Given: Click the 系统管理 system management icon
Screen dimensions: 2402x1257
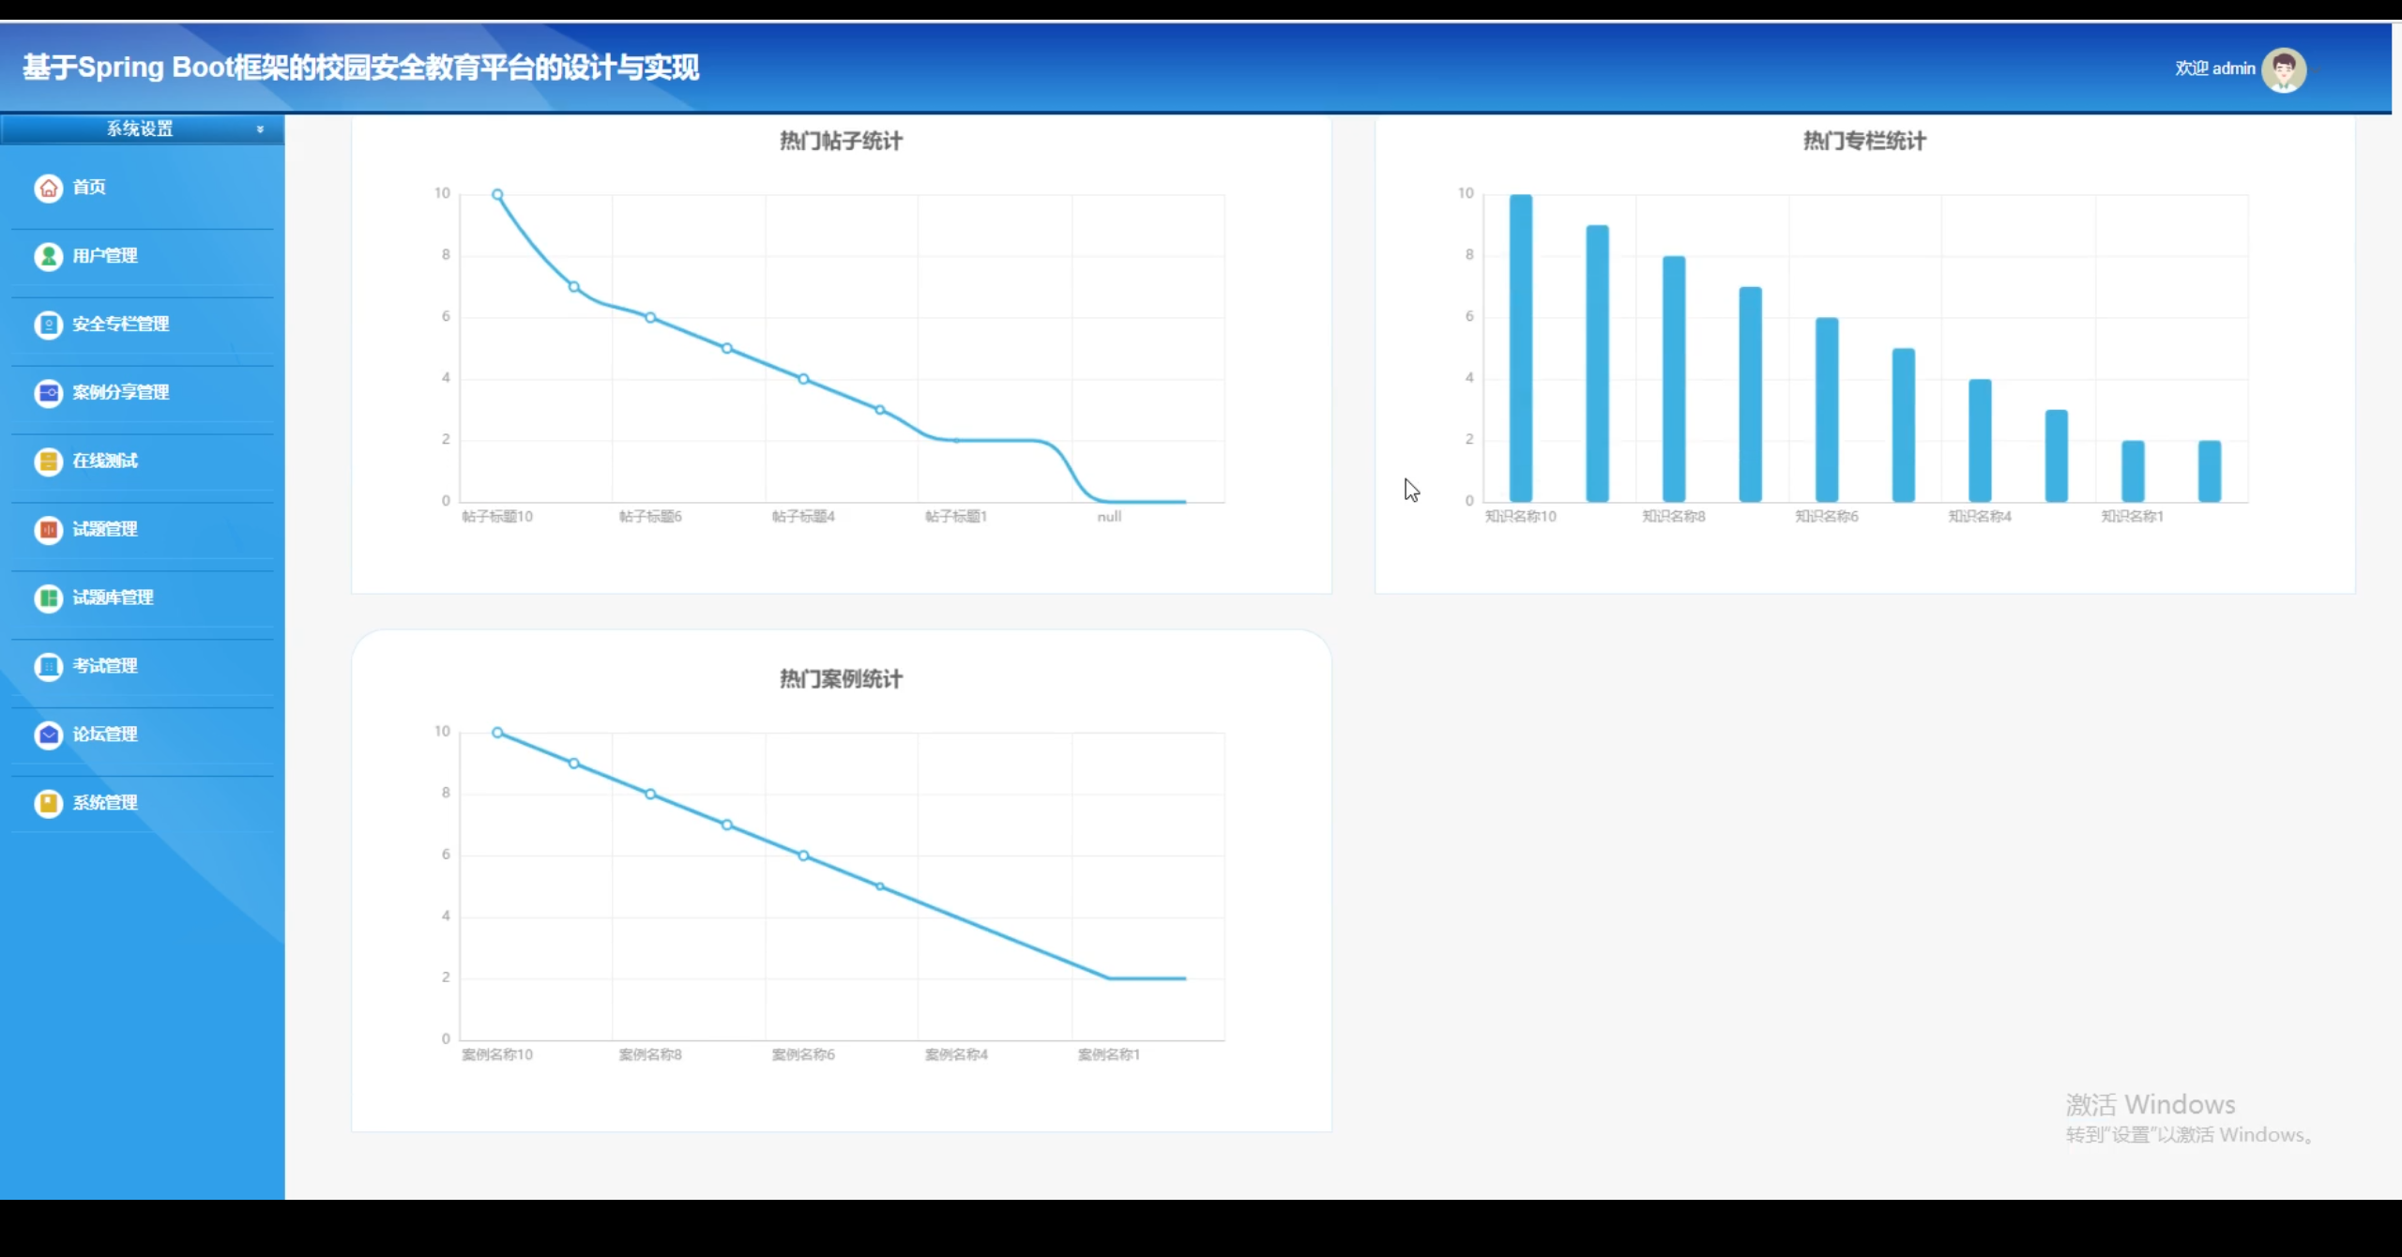Looking at the screenshot, I should click(x=48, y=804).
